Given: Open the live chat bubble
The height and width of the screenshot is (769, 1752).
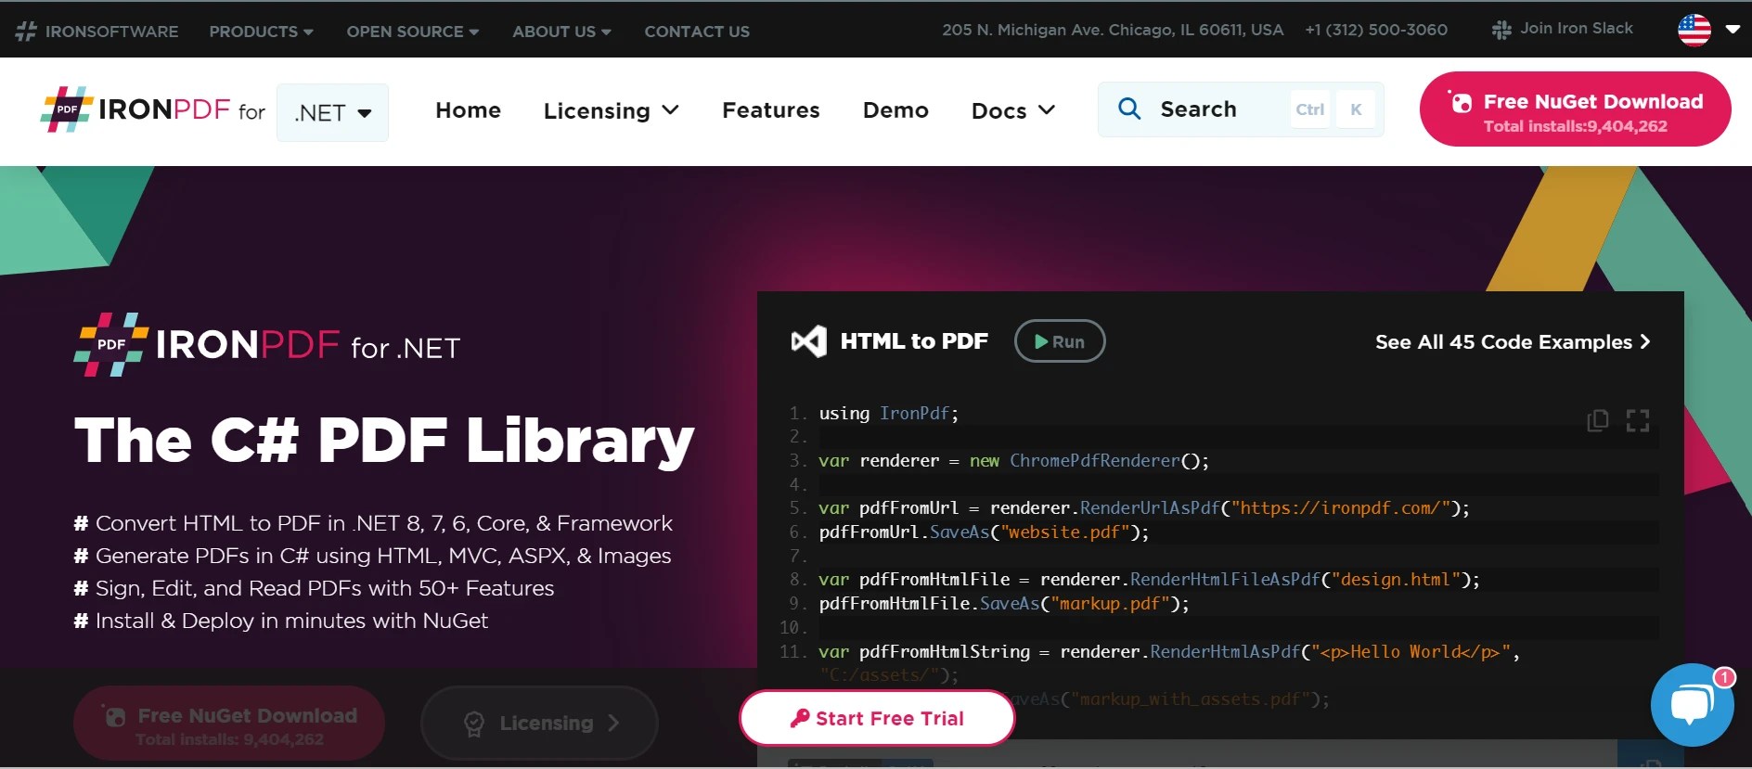Looking at the screenshot, I should (x=1692, y=705).
